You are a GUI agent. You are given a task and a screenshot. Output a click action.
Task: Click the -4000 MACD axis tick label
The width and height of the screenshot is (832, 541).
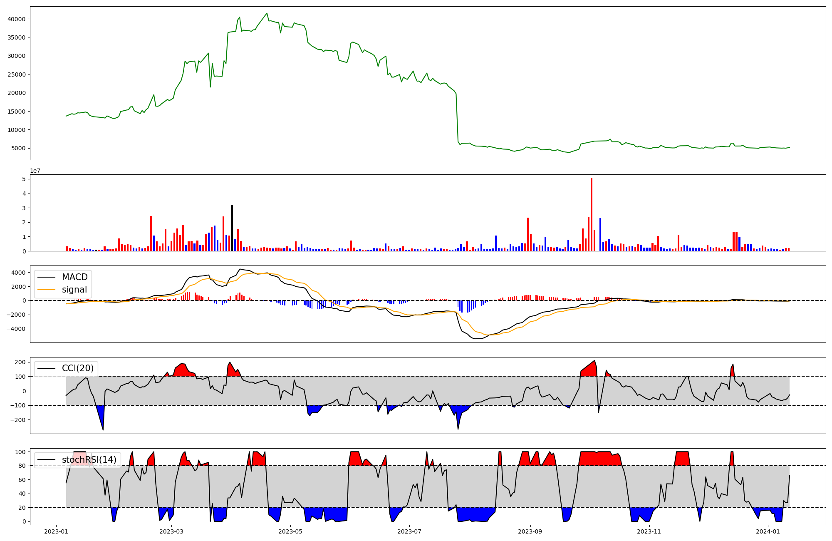click(x=16, y=329)
